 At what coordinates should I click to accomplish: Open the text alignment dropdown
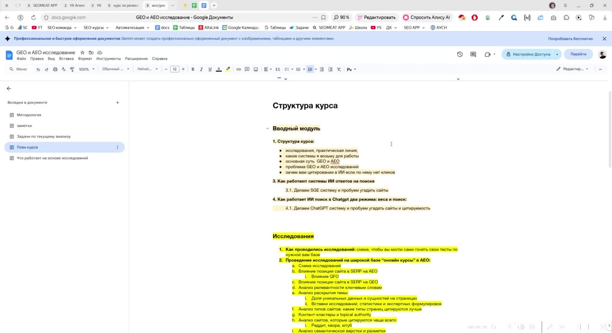[x=268, y=69]
